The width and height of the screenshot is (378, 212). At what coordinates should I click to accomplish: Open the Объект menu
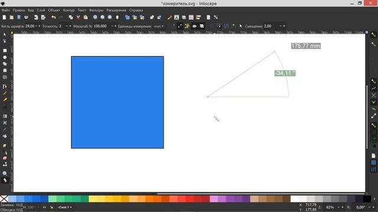54,10
